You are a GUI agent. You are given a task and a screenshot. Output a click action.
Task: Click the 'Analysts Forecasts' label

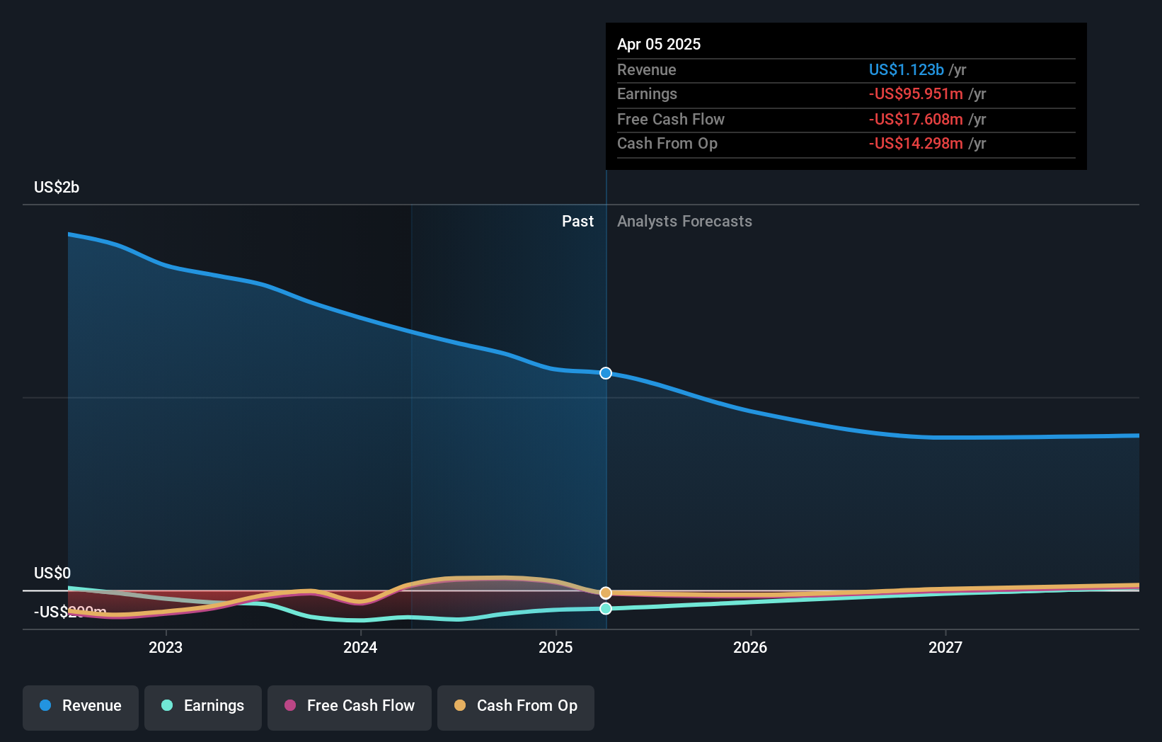click(684, 221)
